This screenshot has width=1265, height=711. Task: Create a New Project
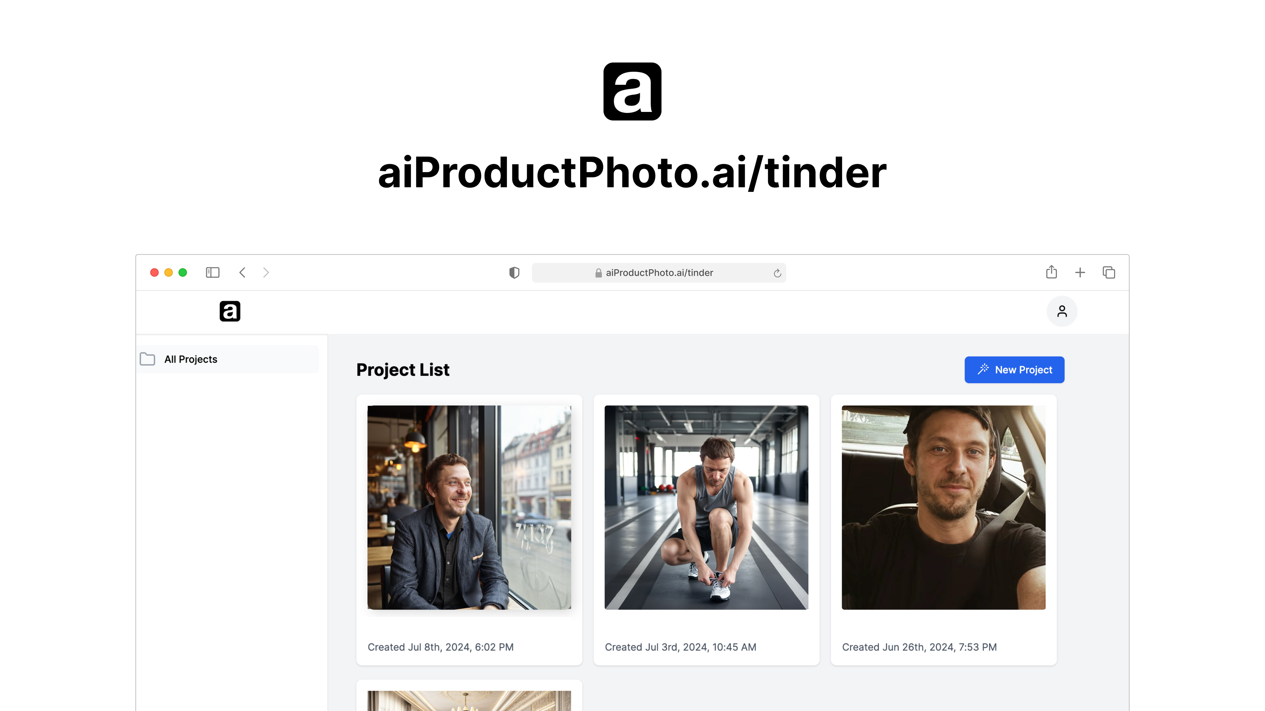pos(1014,369)
